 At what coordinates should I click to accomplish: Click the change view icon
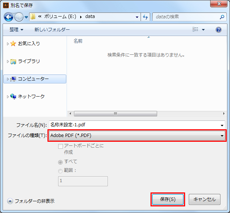click(x=195, y=30)
